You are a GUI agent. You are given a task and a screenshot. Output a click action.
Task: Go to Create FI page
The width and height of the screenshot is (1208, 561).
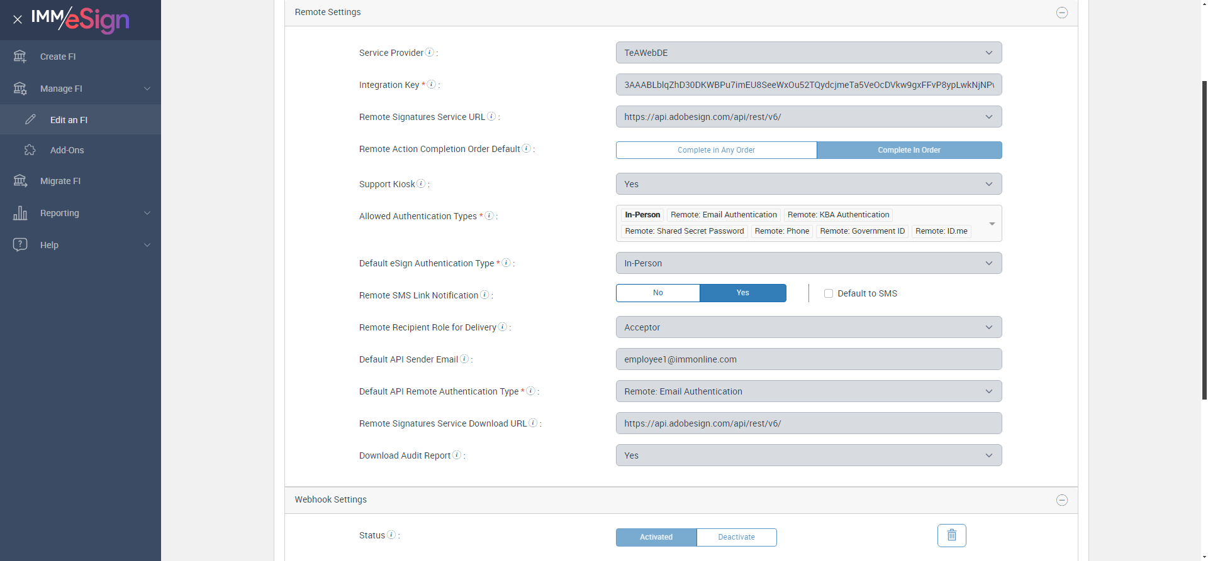(x=58, y=57)
